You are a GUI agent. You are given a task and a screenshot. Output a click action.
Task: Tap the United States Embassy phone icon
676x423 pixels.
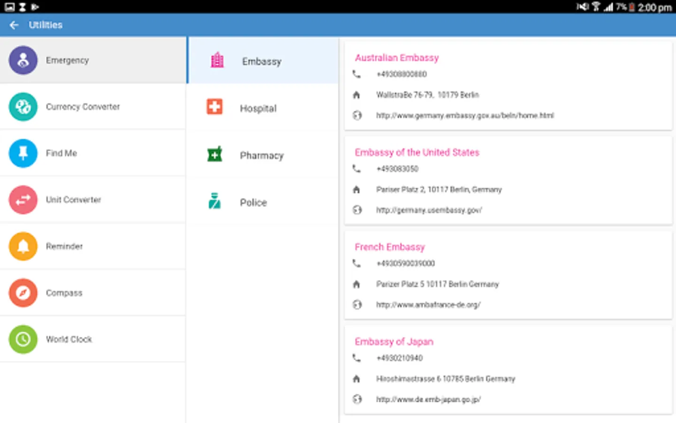pos(357,169)
